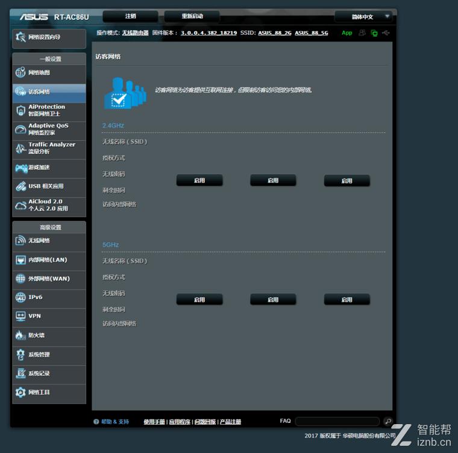Screen dimensions: 458x453
Task: Select 系统记录 menu label
Action: tap(39, 373)
